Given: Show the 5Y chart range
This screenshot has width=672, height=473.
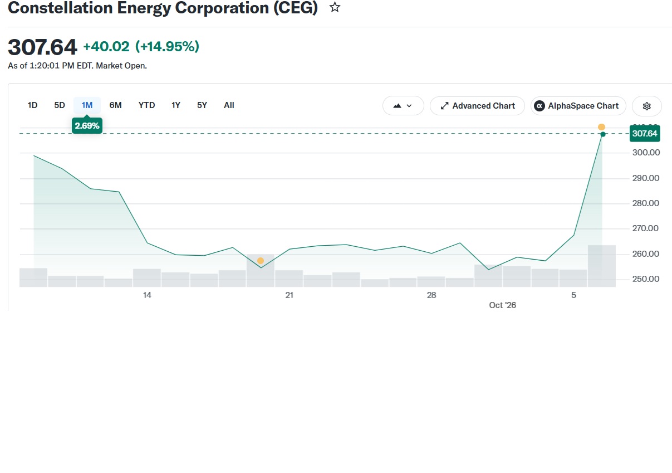Looking at the screenshot, I should (x=202, y=105).
